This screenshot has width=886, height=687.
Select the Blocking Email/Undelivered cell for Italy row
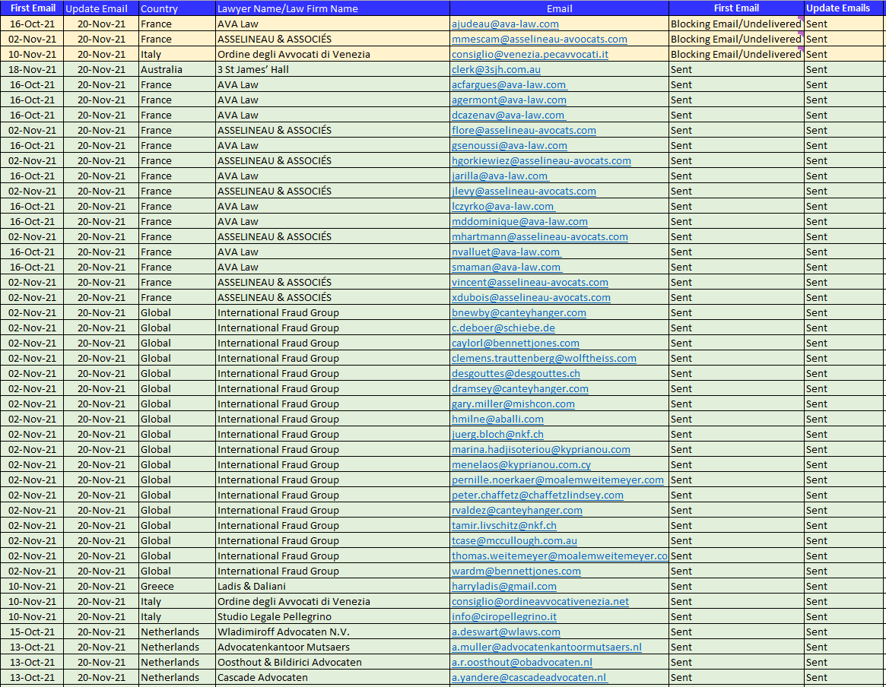[734, 54]
